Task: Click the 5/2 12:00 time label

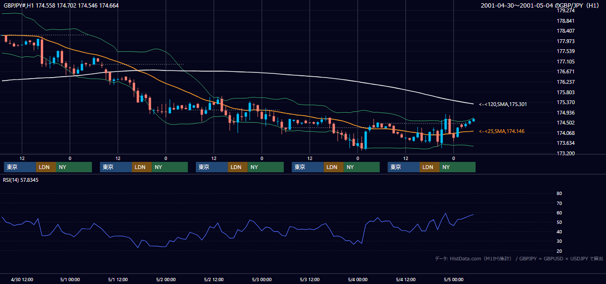Action: coord(214,279)
